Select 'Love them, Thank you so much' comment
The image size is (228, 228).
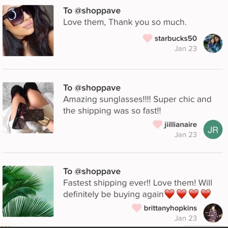point(125,22)
